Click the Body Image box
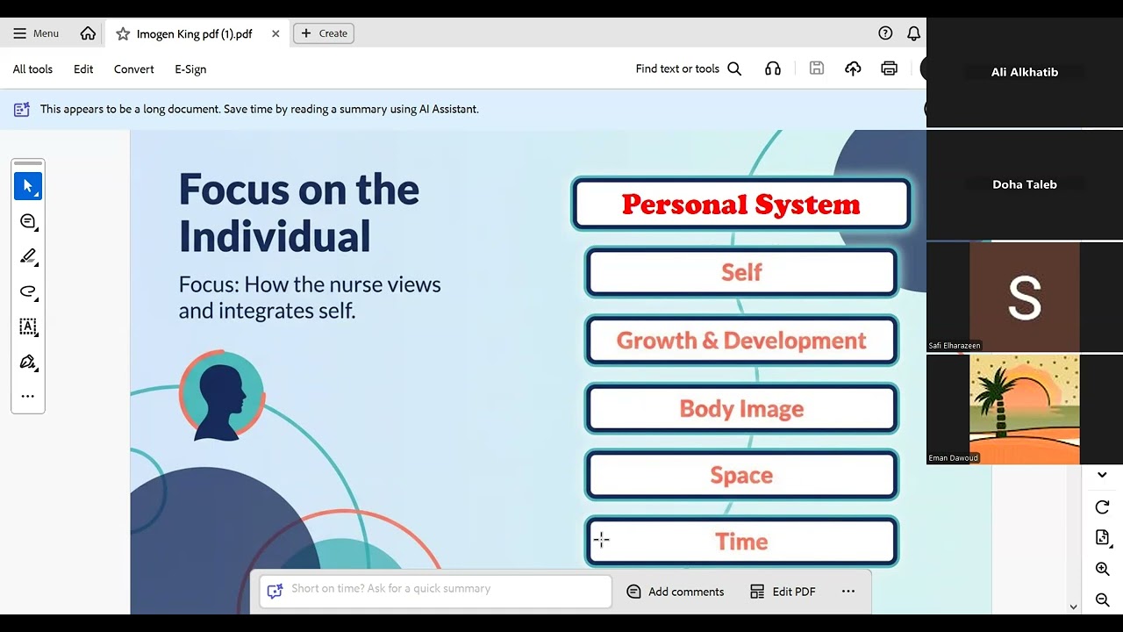Image resolution: width=1123 pixels, height=632 pixels. pos(741,408)
